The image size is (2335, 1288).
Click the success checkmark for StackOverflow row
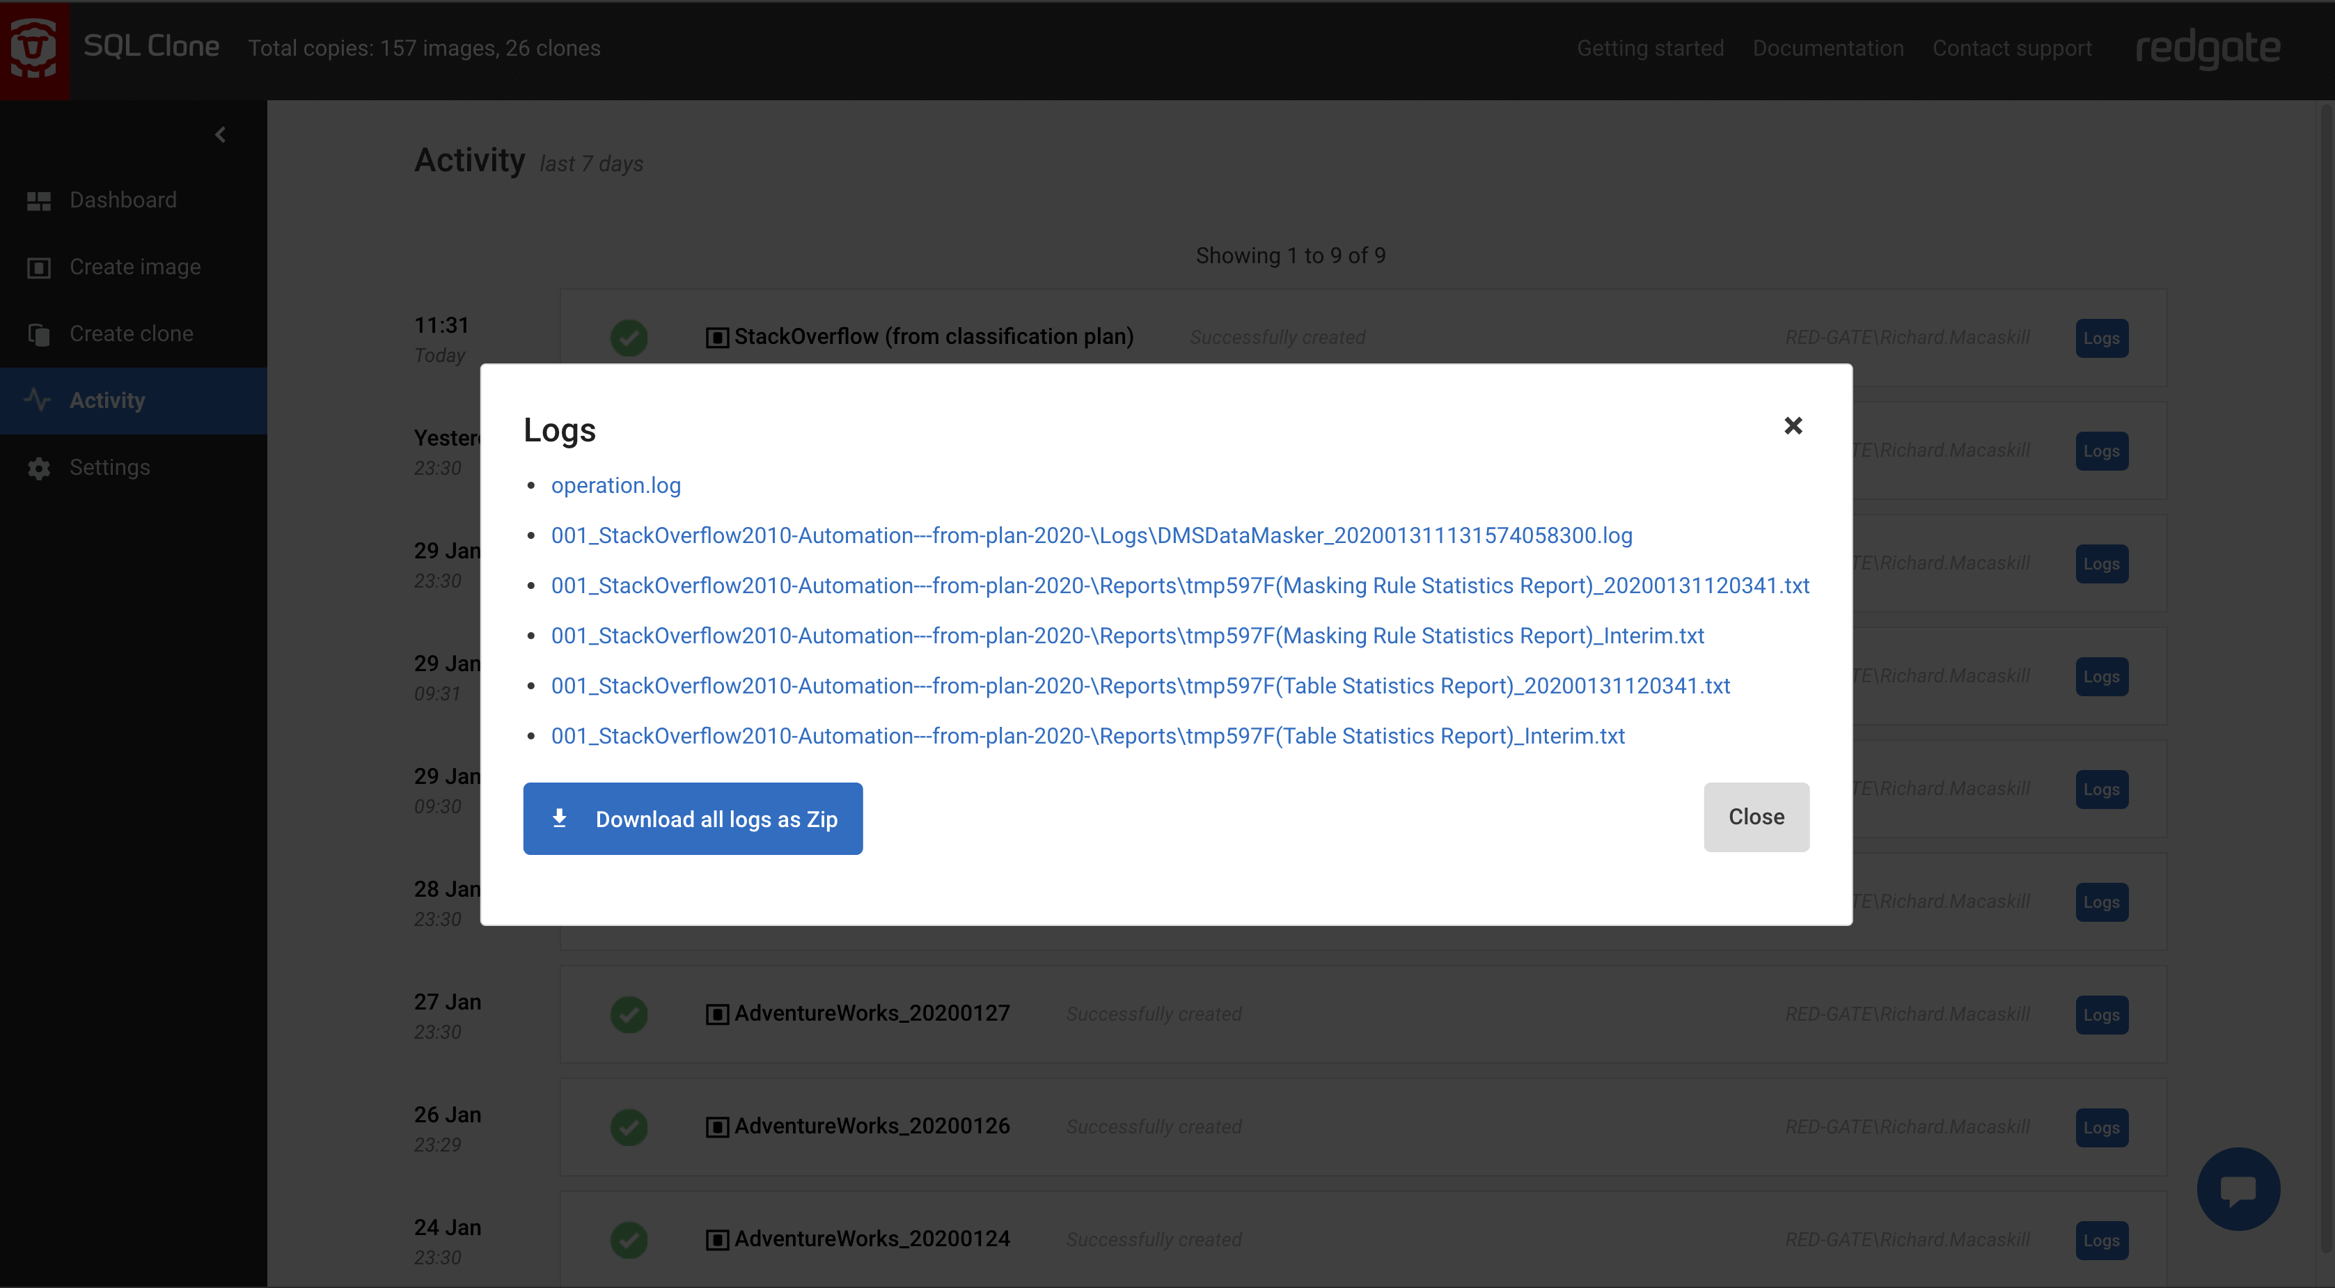(x=628, y=338)
